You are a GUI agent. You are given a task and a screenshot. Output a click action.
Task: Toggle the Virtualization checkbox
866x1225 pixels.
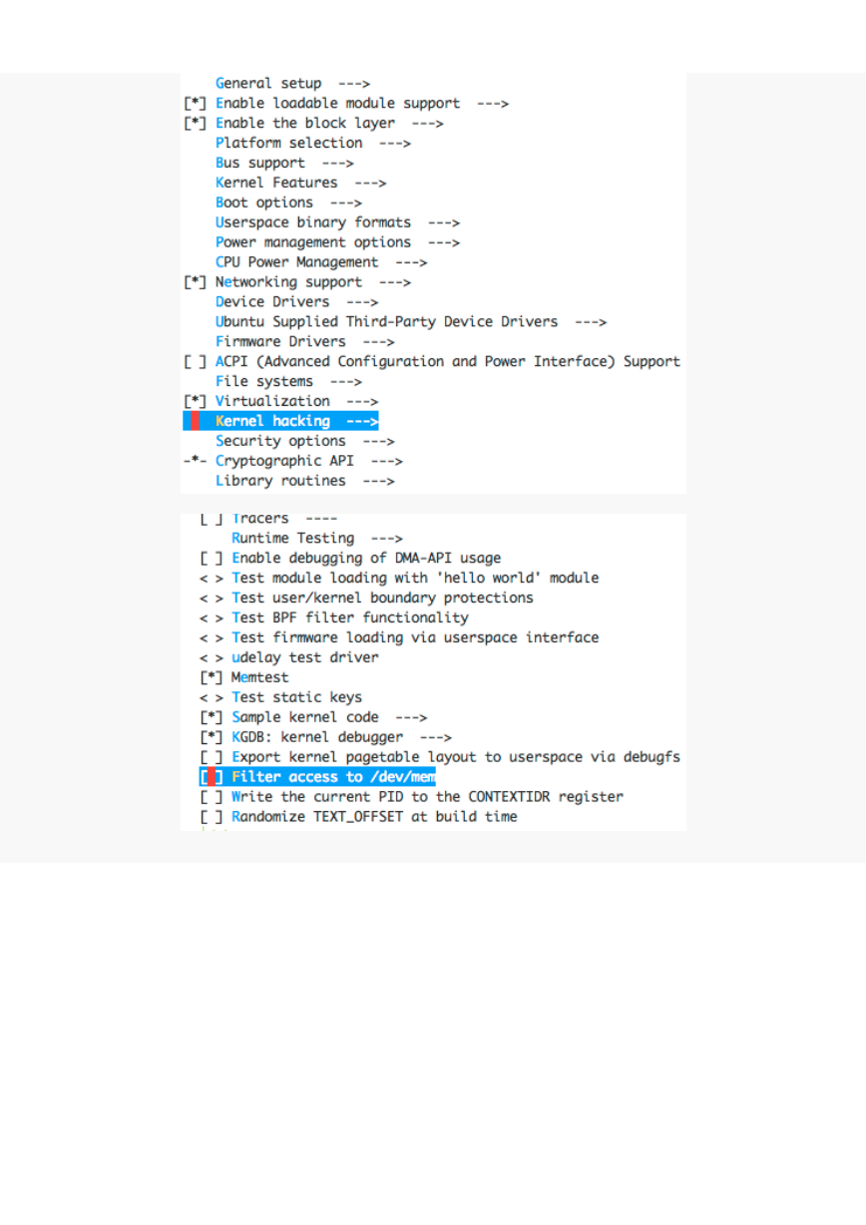coord(196,402)
